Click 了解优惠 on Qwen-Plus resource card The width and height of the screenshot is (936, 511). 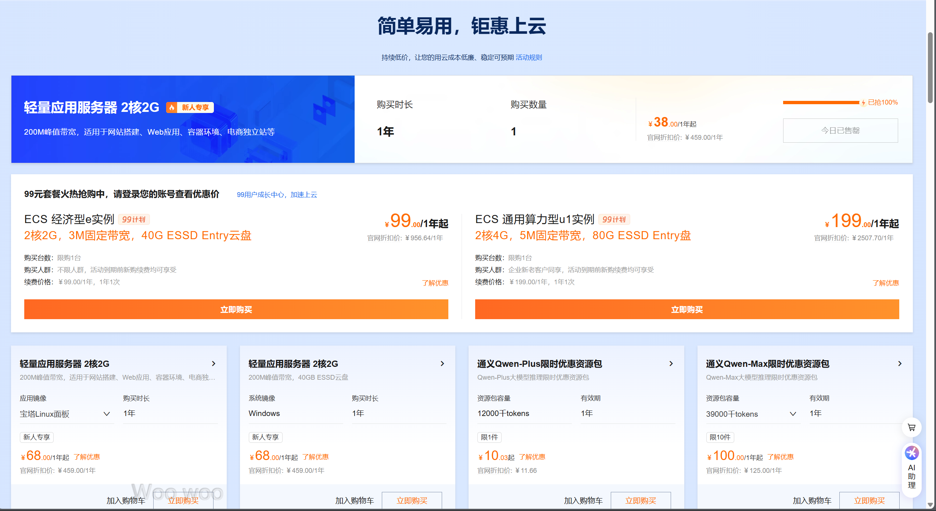533,456
